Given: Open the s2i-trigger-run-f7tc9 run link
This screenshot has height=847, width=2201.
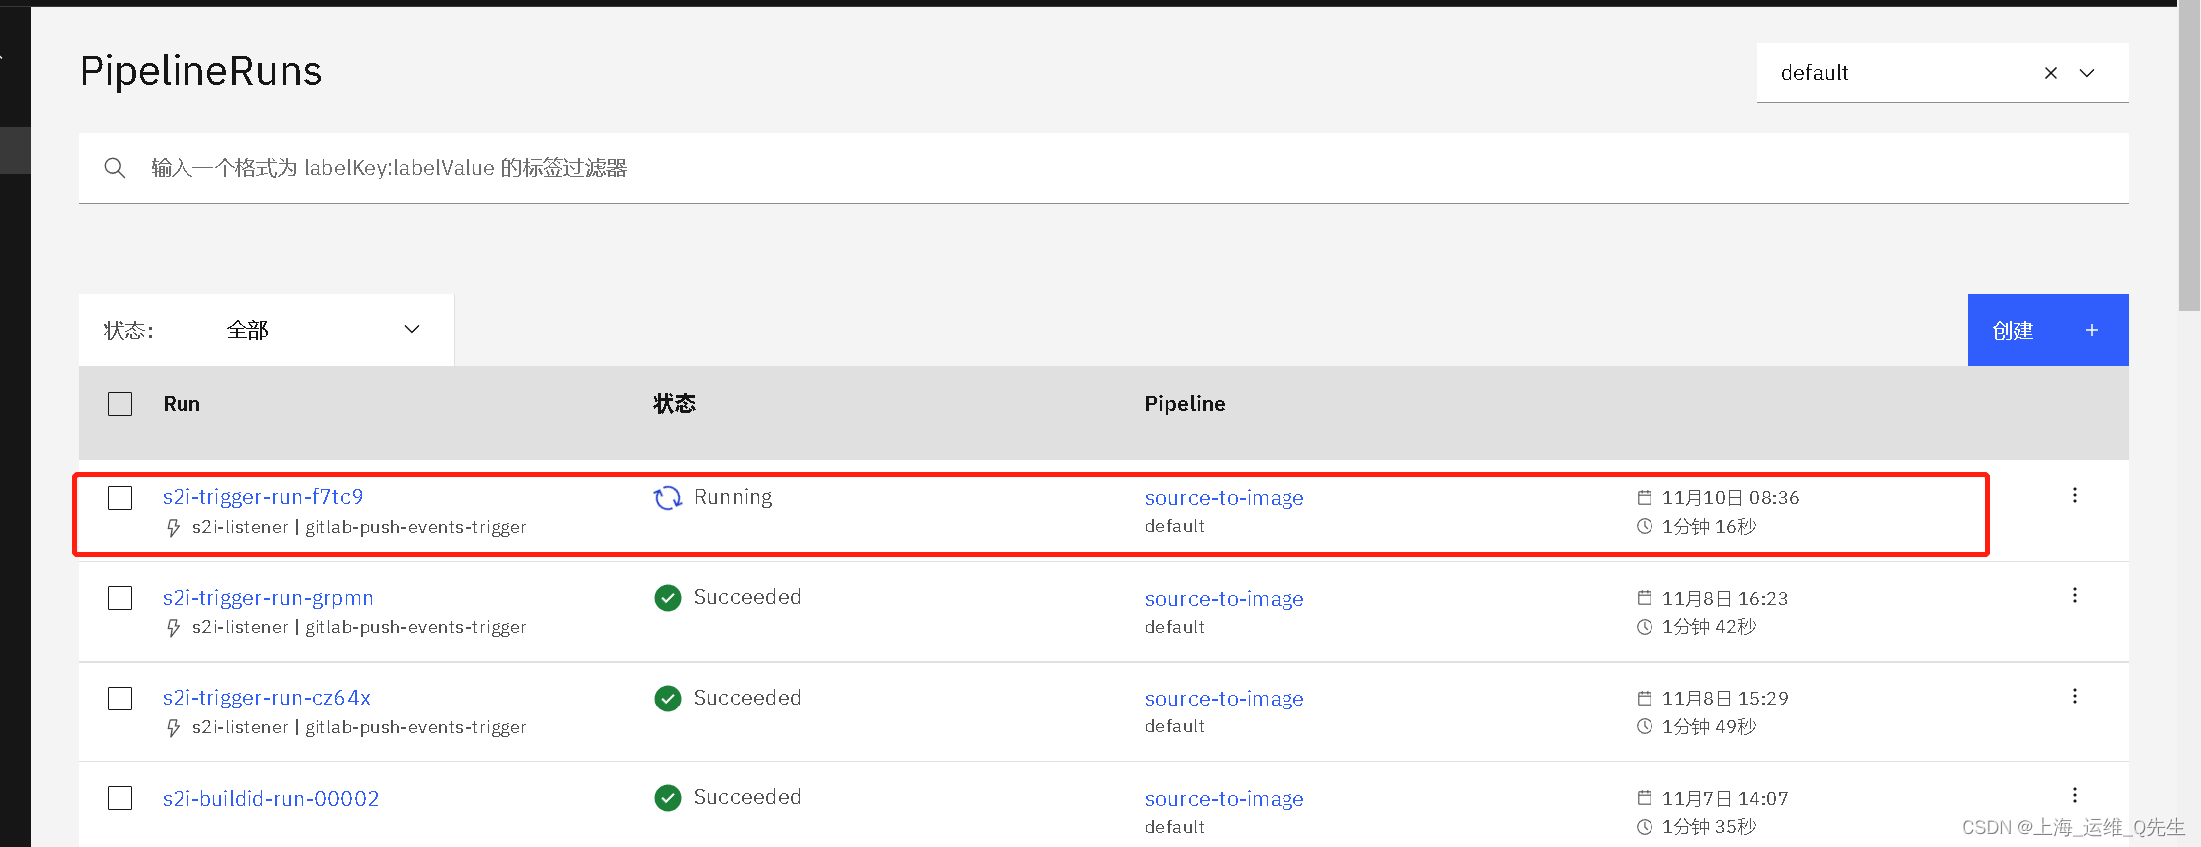Looking at the screenshot, I should point(263,496).
